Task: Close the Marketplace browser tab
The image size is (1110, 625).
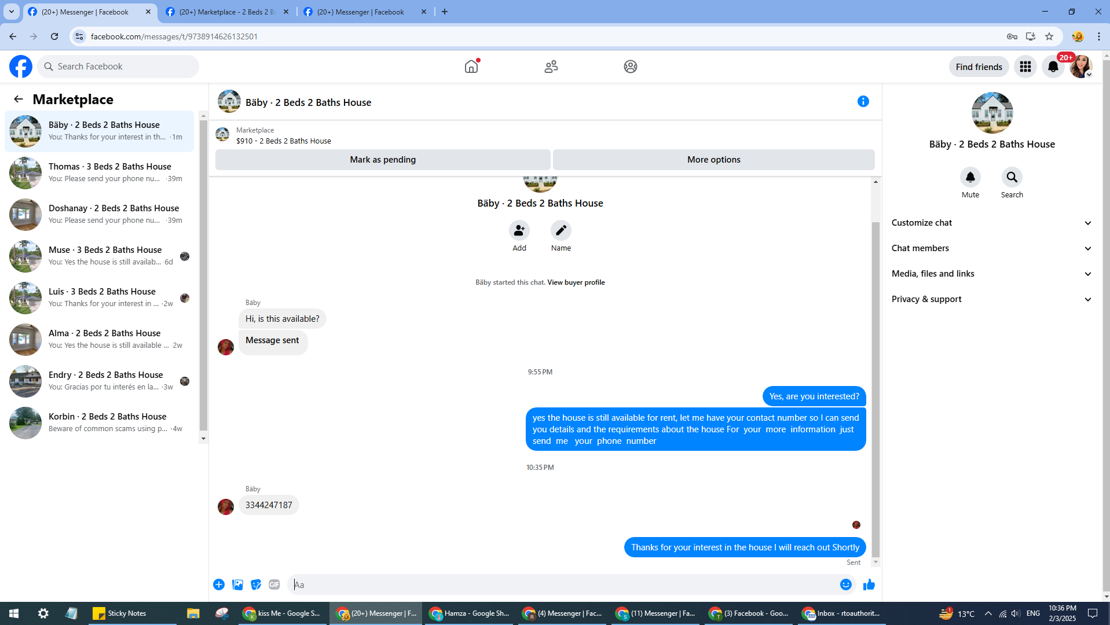Action: tap(286, 12)
